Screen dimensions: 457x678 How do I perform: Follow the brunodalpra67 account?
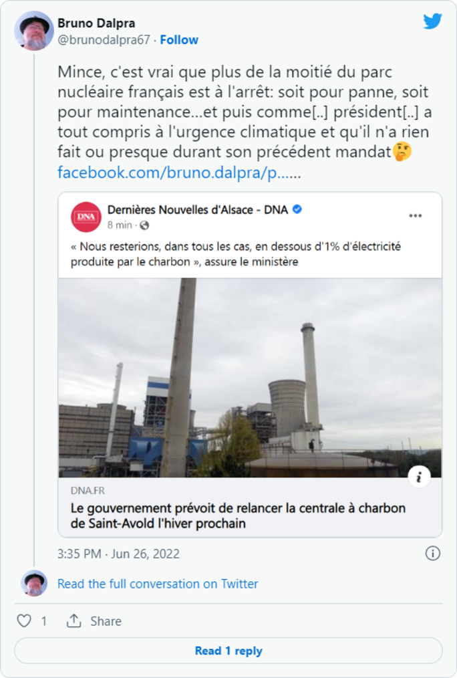pos(179,40)
